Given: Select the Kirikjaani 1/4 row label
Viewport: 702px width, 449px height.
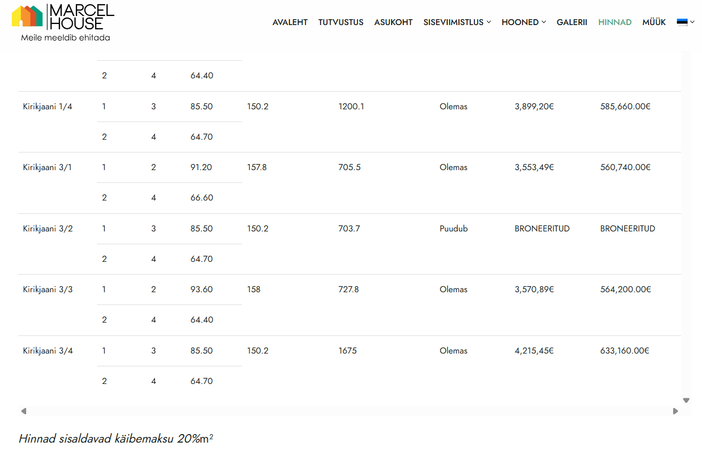Looking at the screenshot, I should [x=48, y=107].
